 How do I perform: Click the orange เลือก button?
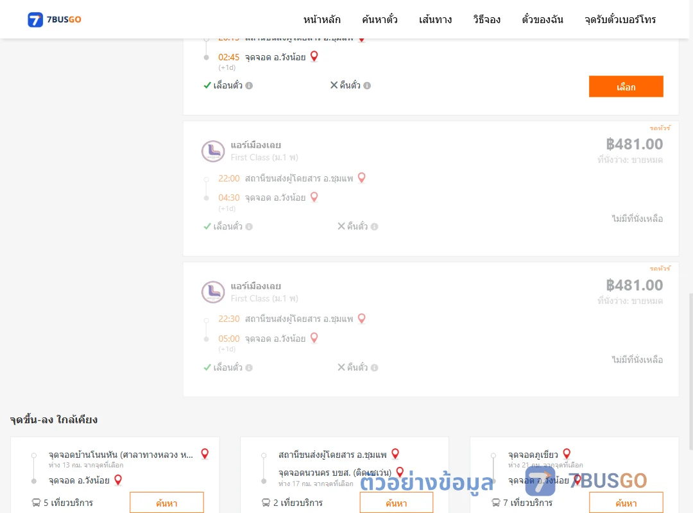pyautogui.click(x=626, y=87)
